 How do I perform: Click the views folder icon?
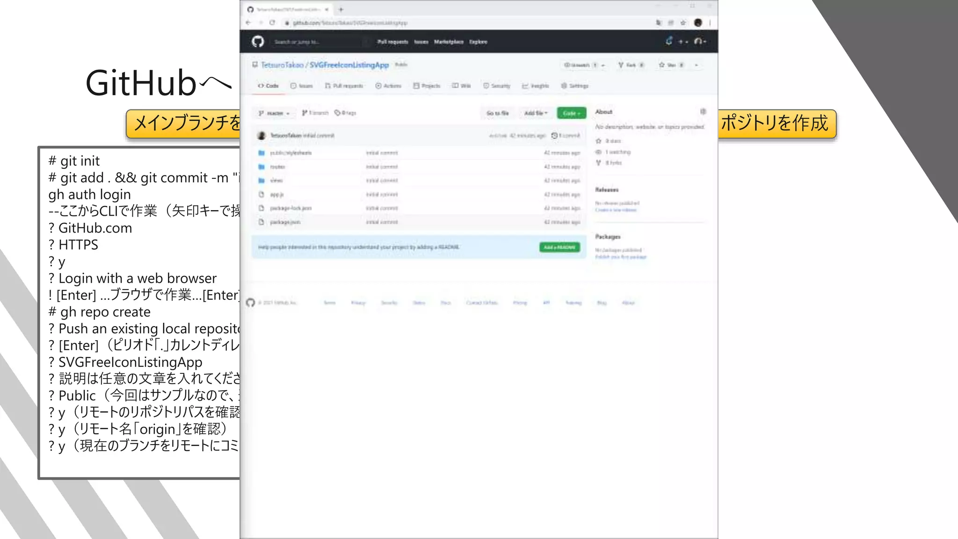click(261, 181)
